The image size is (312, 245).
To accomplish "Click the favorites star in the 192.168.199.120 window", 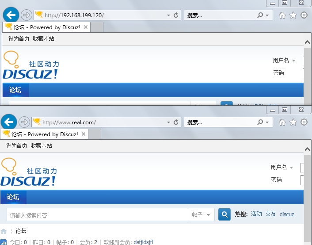I will click(293, 15).
